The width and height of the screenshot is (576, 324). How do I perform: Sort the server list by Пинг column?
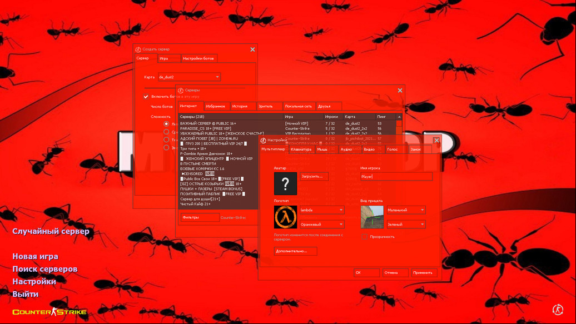[385, 117]
